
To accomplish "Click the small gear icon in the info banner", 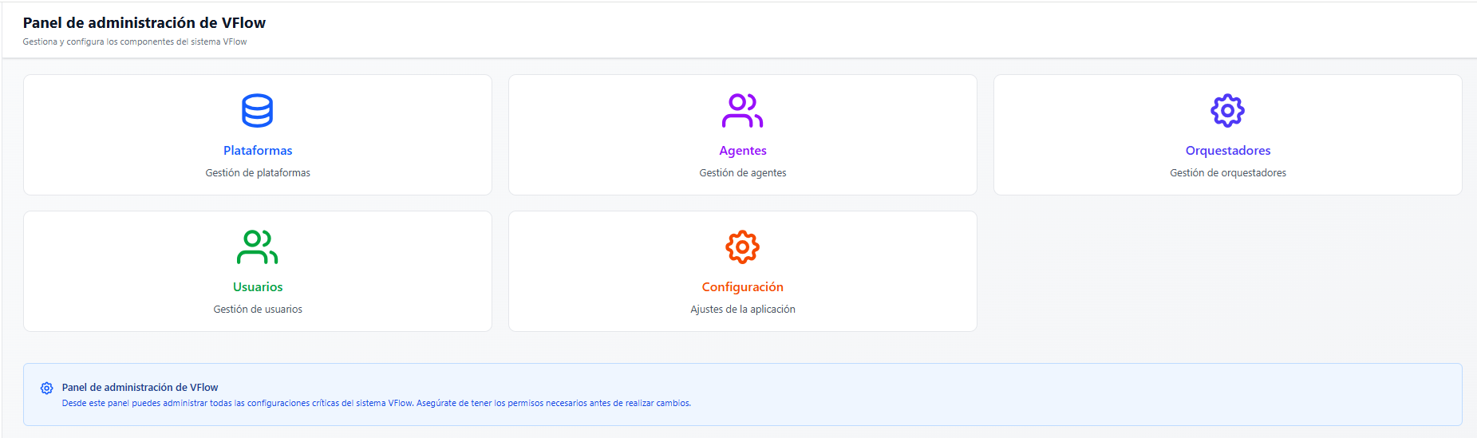I will point(47,389).
